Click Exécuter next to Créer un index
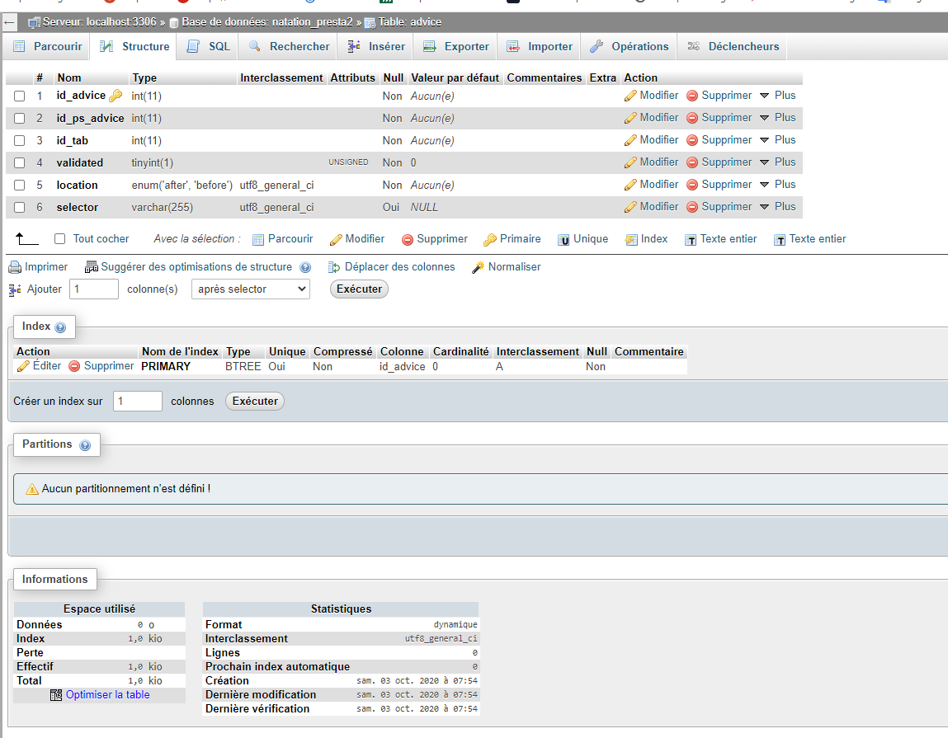 pyautogui.click(x=255, y=401)
